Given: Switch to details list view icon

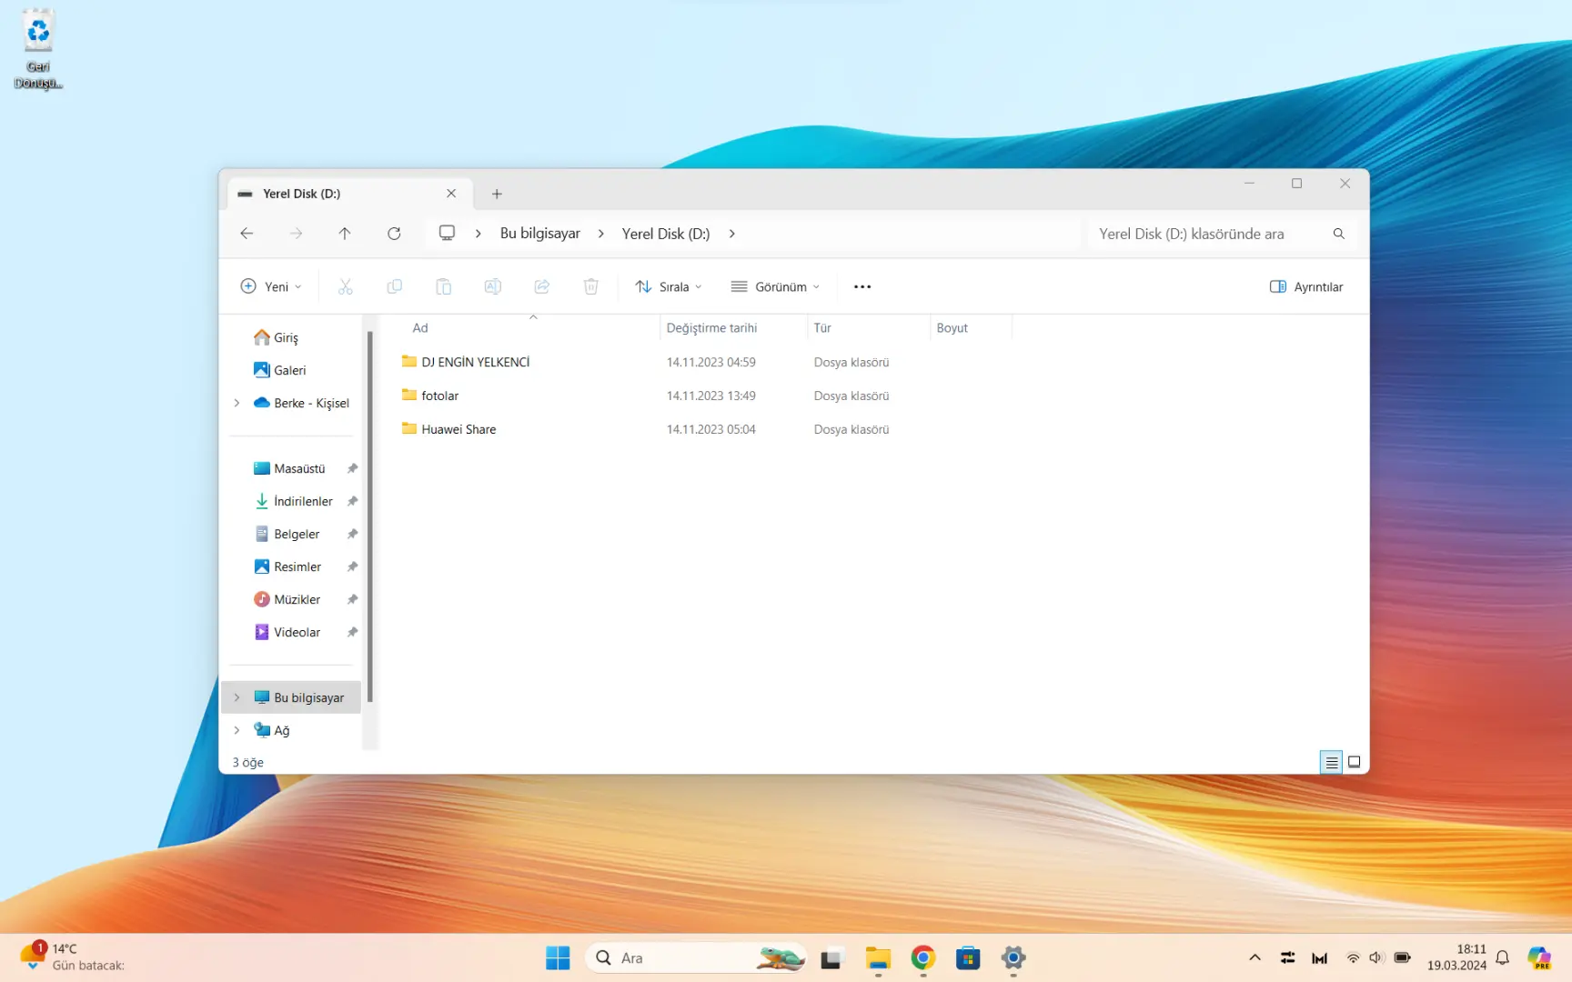Looking at the screenshot, I should click(x=1332, y=762).
